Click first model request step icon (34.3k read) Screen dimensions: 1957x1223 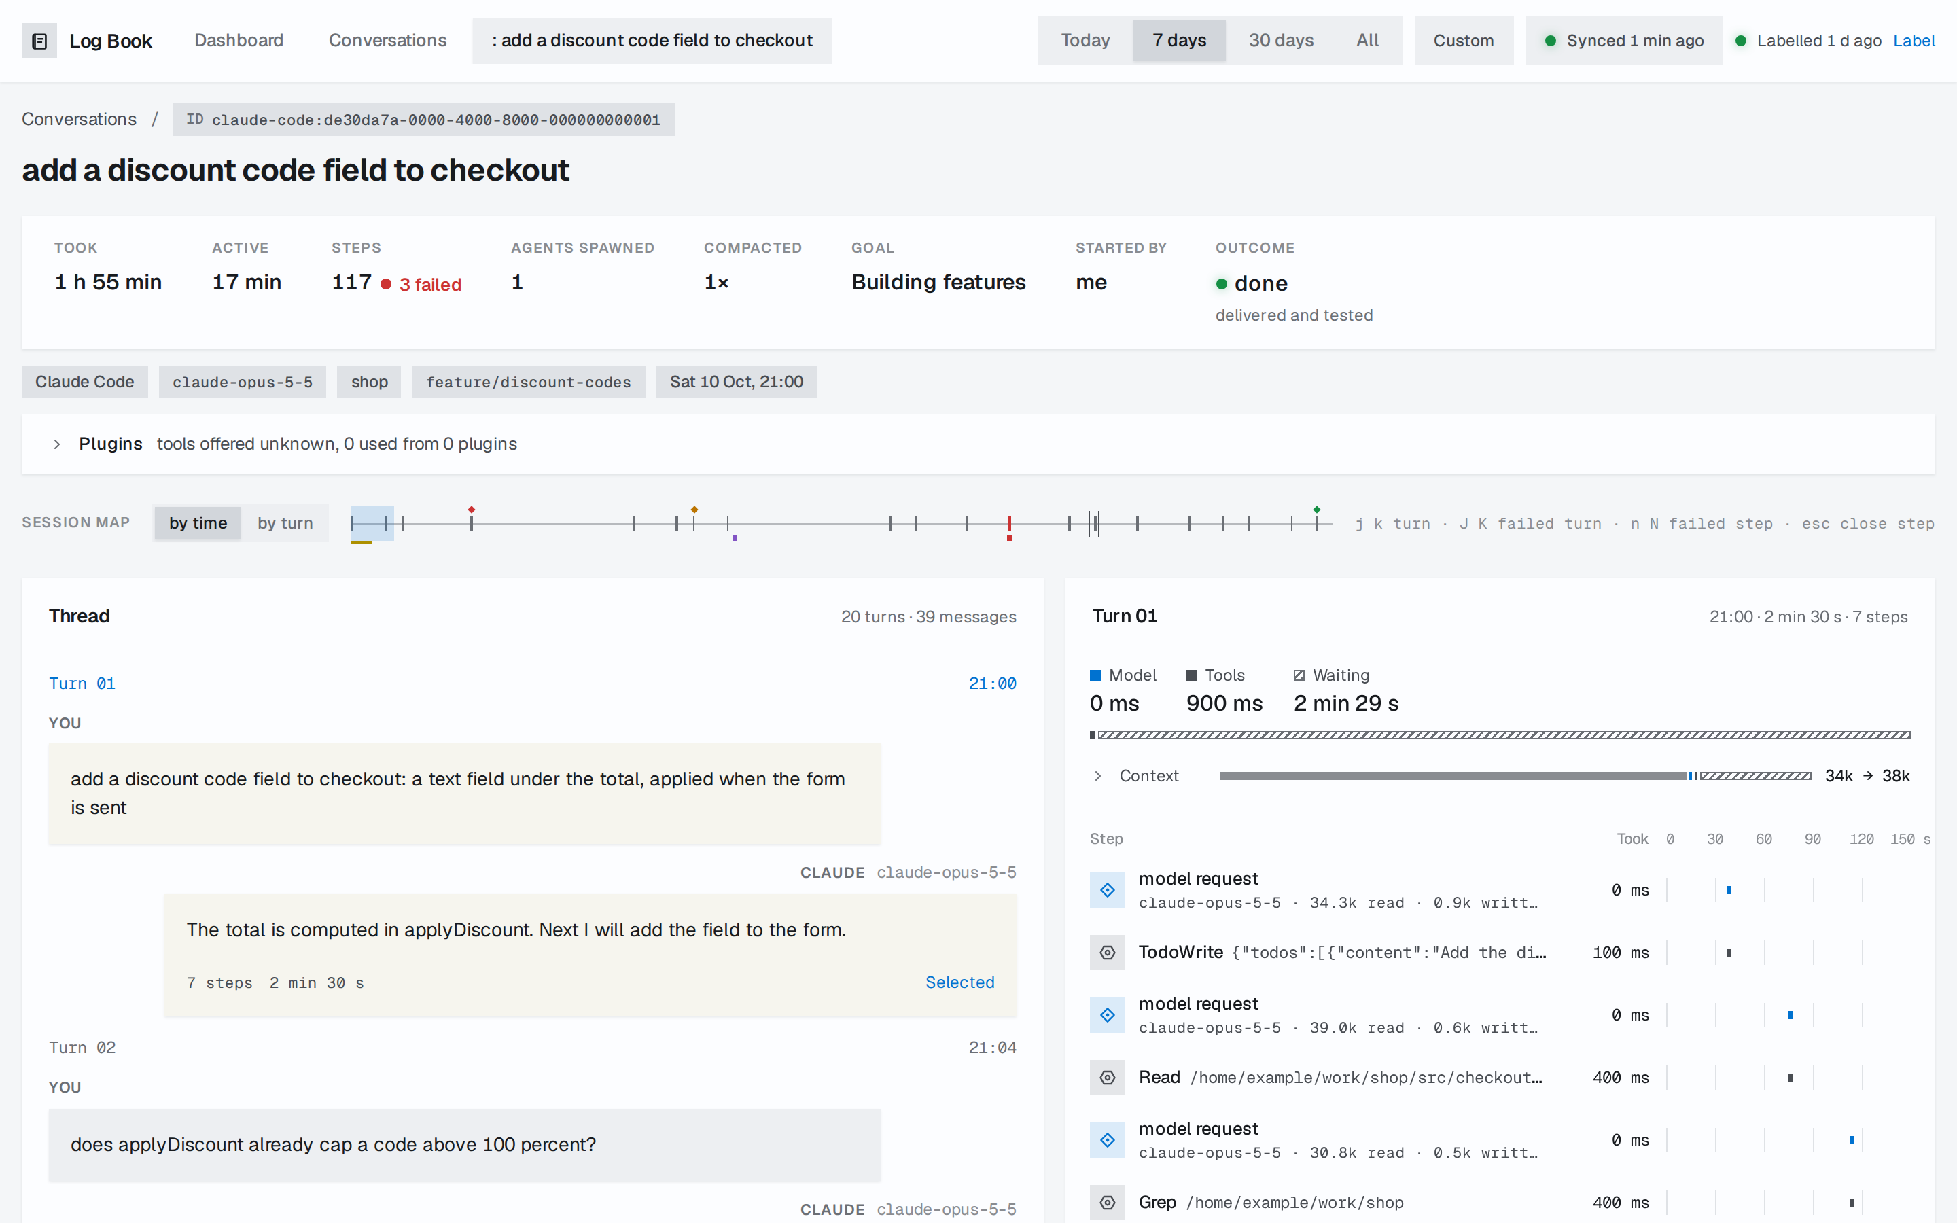click(1107, 890)
